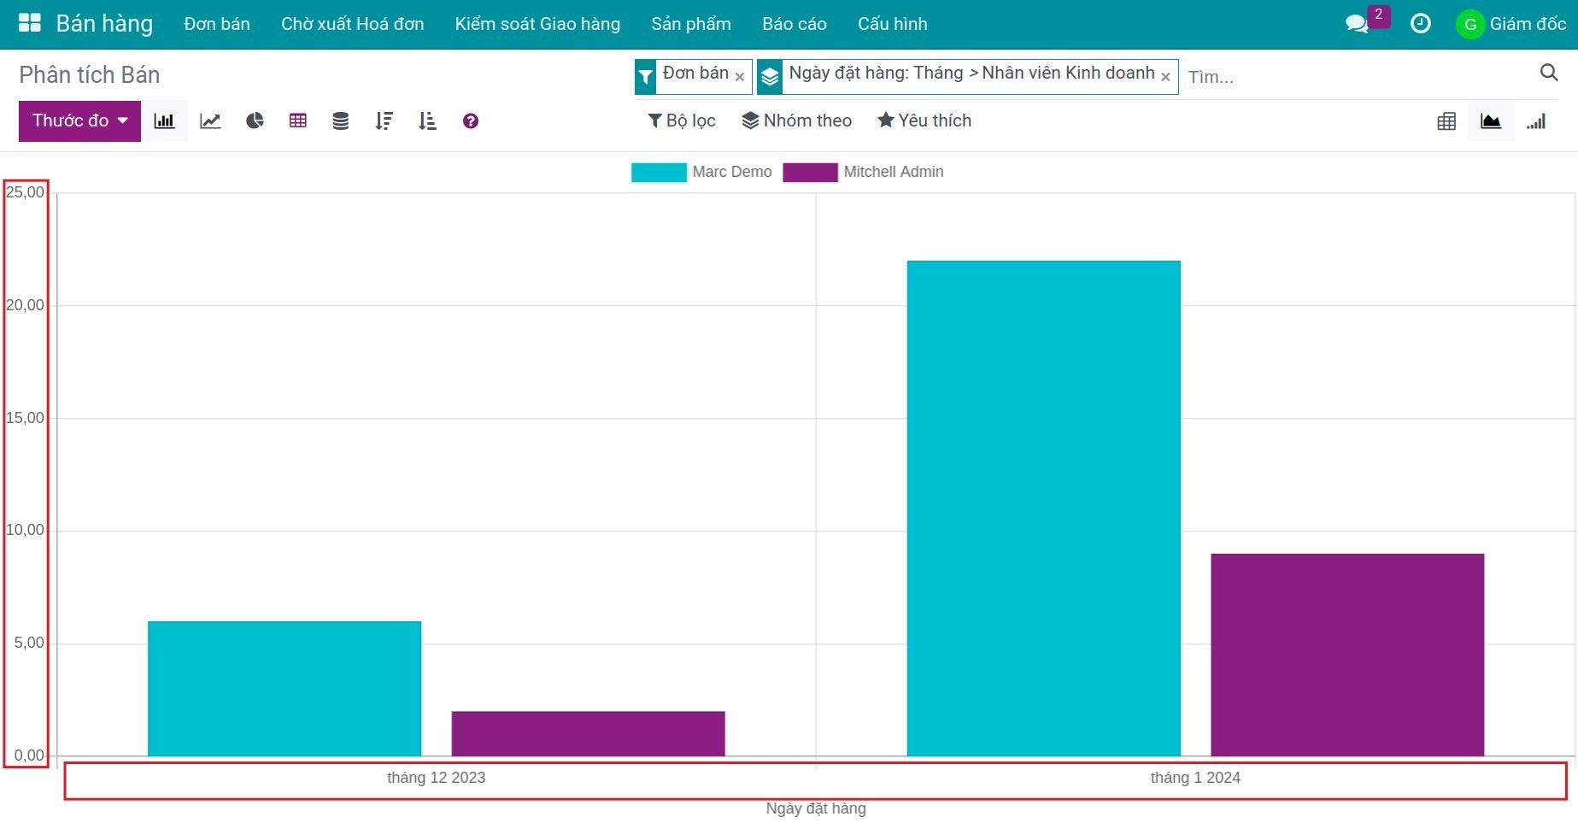Open the chat messages icon
This screenshot has height=823, width=1578.
coord(1357,24)
